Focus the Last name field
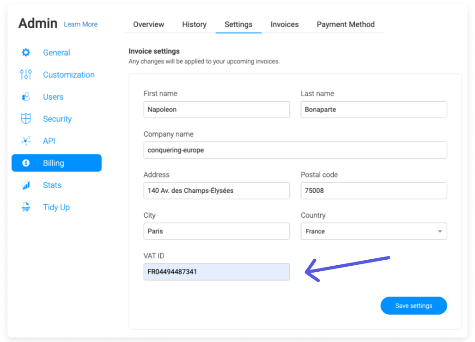475x342 pixels. [x=374, y=110]
